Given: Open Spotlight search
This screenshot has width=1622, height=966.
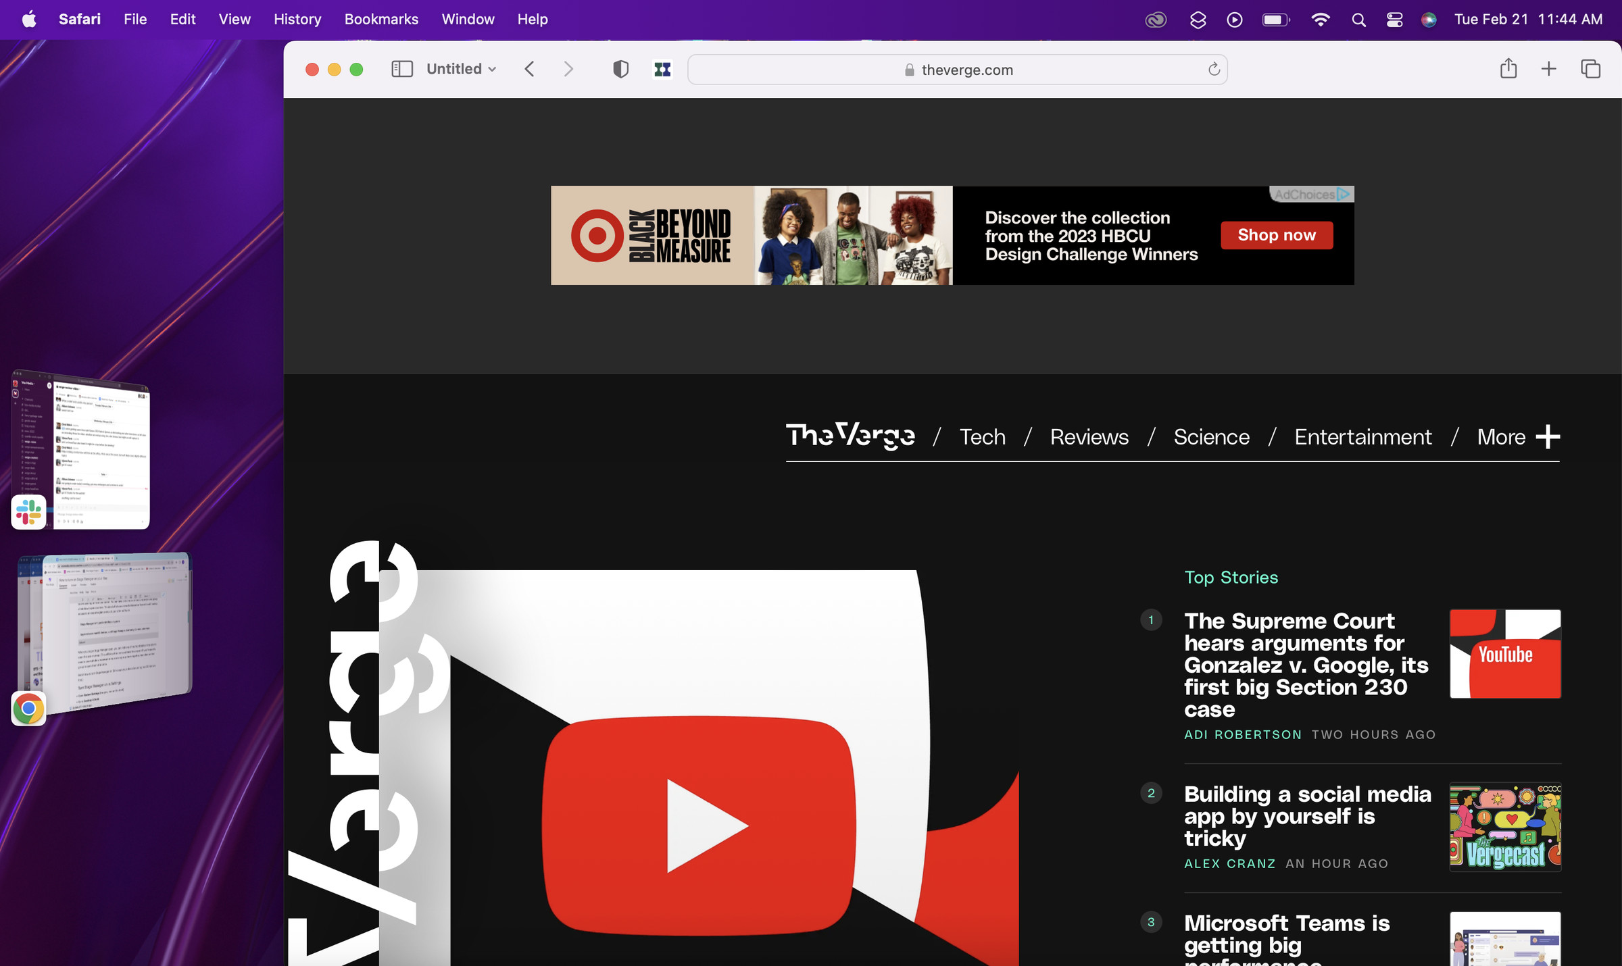Looking at the screenshot, I should [1358, 20].
